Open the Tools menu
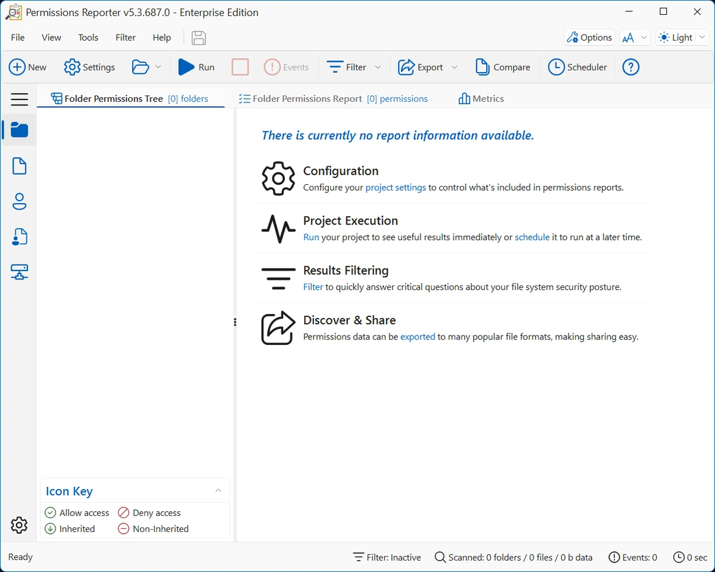The height and width of the screenshot is (572, 715). (x=88, y=38)
